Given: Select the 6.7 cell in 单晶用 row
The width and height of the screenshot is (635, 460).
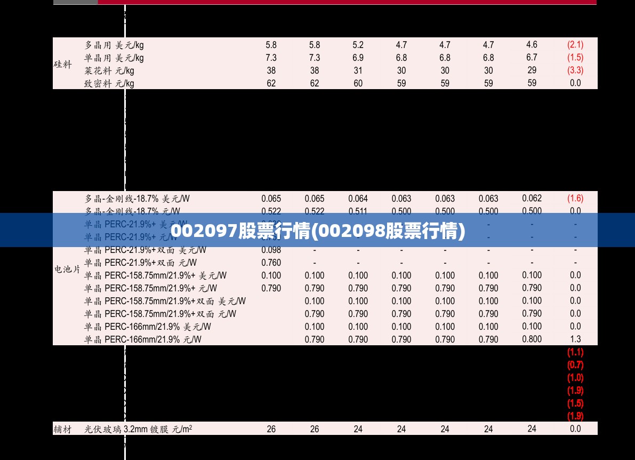Looking at the screenshot, I should [532, 58].
